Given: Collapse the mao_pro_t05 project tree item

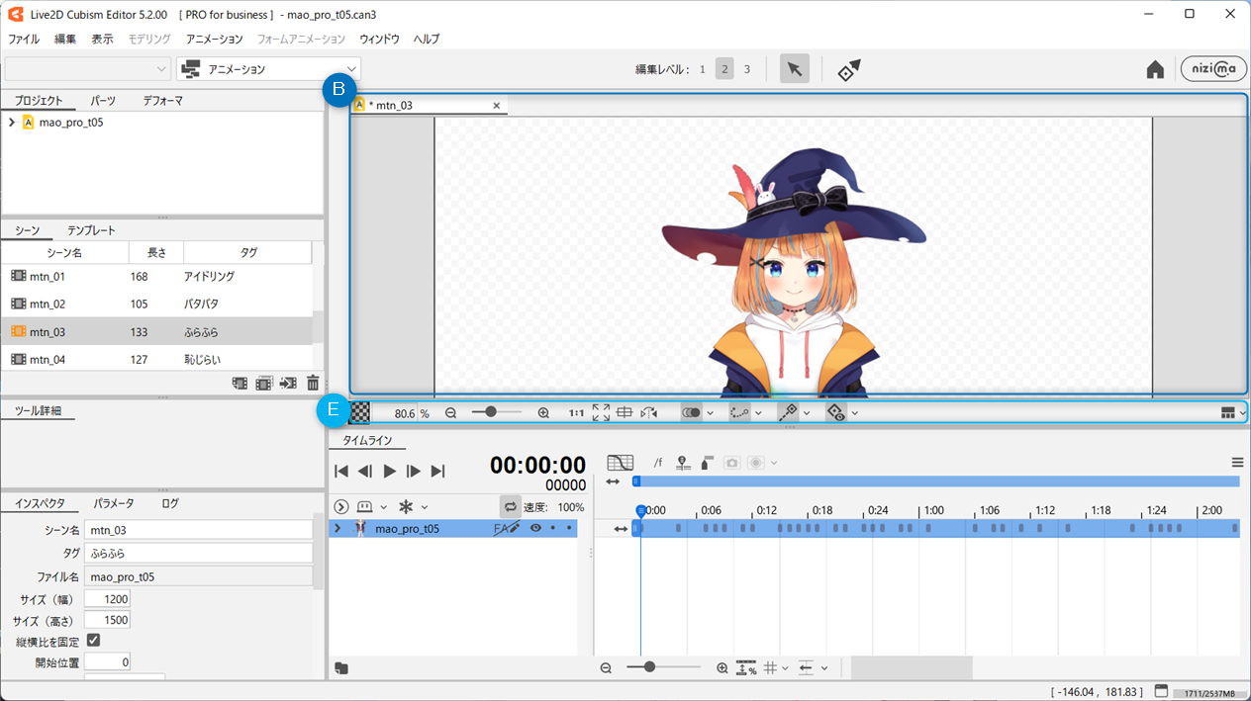Looking at the screenshot, I should click(x=11, y=122).
